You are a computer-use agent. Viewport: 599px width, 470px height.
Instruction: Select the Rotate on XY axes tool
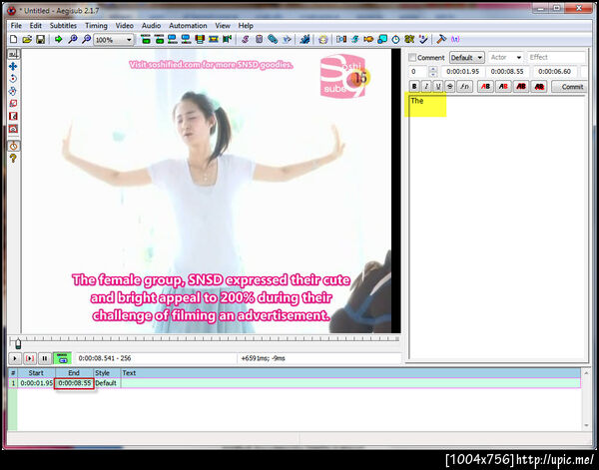(13, 91)
